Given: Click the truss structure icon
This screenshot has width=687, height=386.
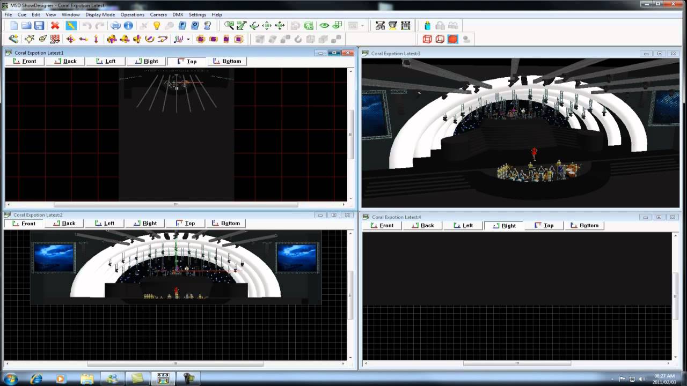Looking at the screenshot, I should pyautogui.click(x=406, y=26).
